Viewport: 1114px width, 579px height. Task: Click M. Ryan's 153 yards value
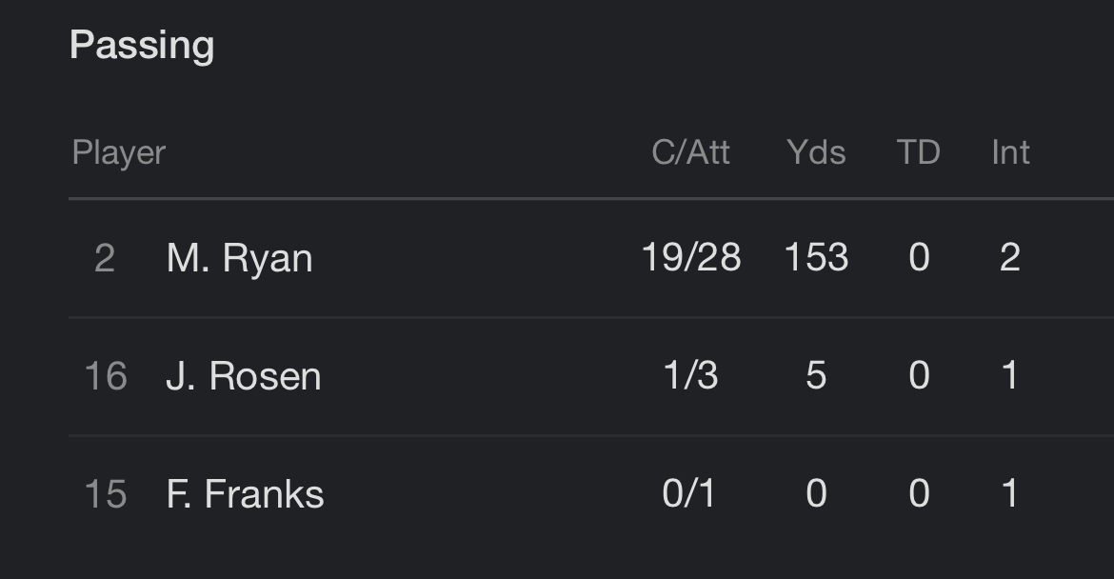tap(816, 257)
